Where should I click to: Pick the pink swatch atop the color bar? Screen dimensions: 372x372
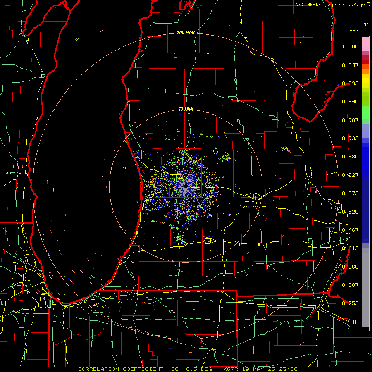click(x=365, y=44)
